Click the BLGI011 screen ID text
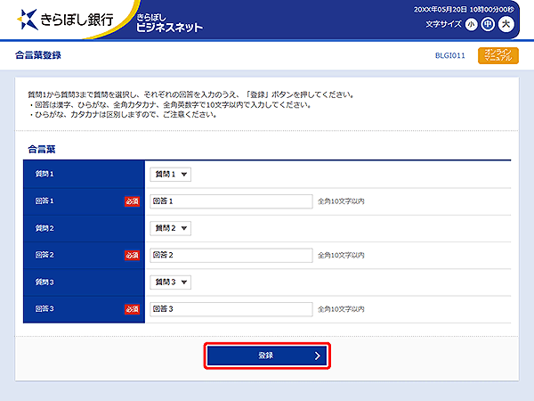 click(x=449, y=55)
